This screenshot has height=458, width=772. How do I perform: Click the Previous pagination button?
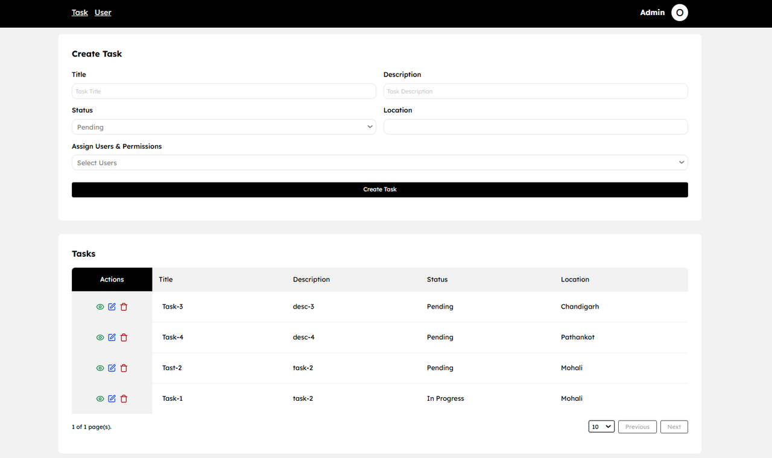coord(638,427)
